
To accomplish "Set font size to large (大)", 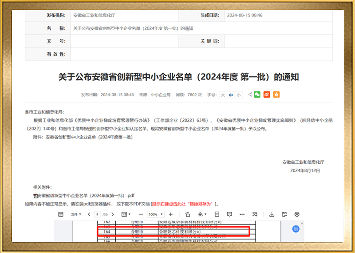I will 223,95.
